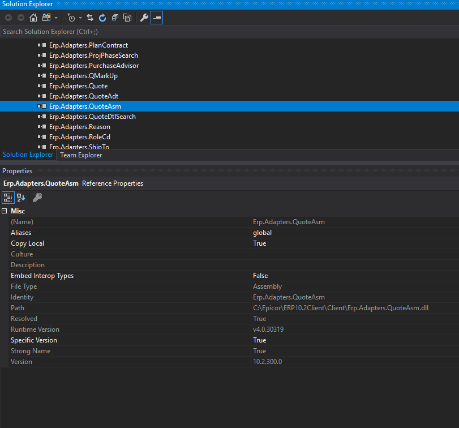
Task: Select Erp.Adapters.Quote reference
Action: point(79,86)
